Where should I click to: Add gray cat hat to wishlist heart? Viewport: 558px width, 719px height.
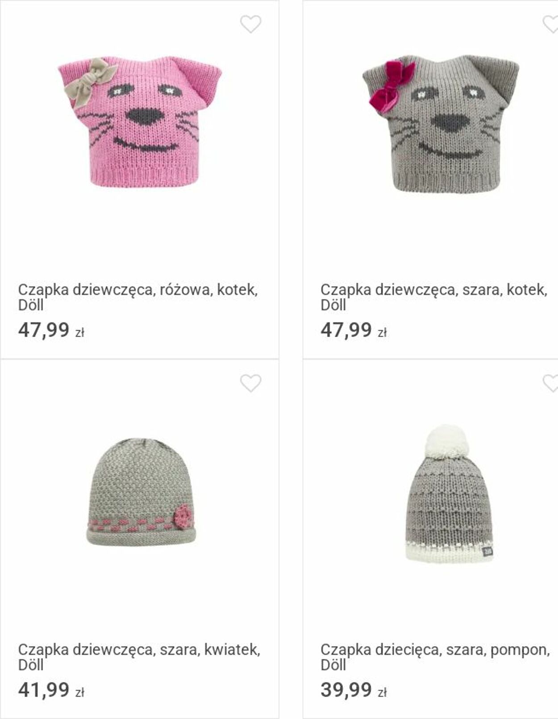point(550,24)
